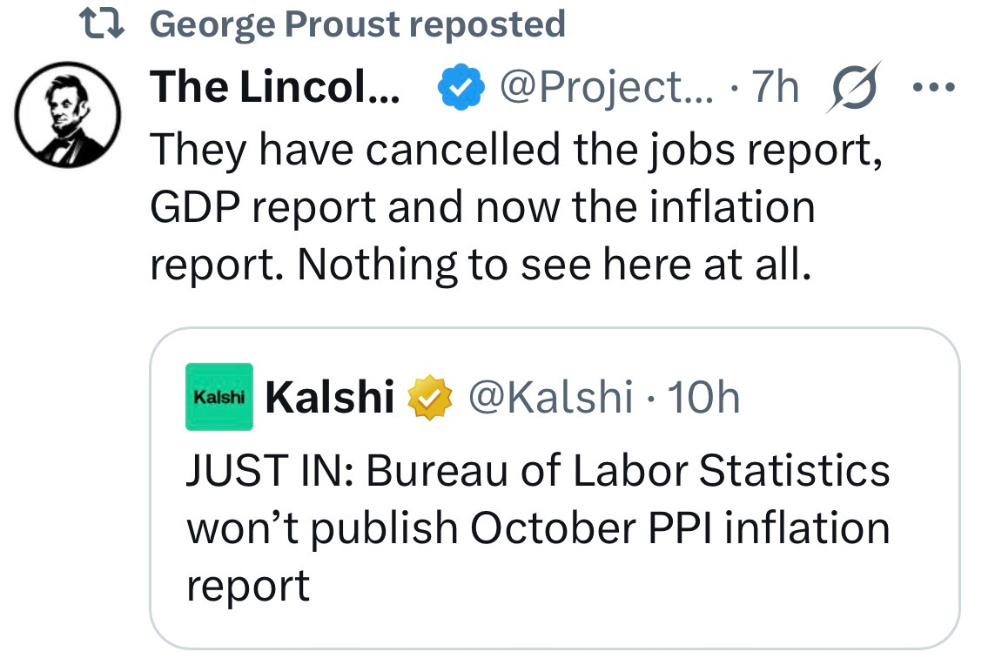The image size is (995, 672).
Task: Click the blue verified checkmark badge
Action: (x=461, y=86)
